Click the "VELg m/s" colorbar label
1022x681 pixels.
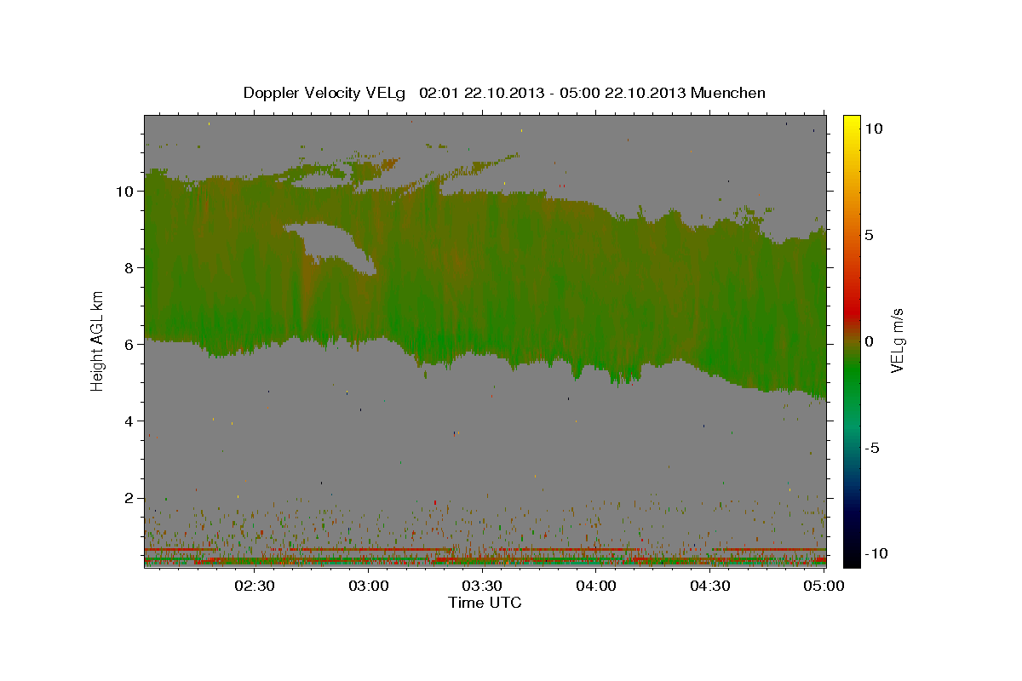(897, 340)
